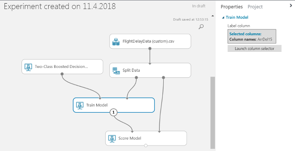
Task: Click FlightDelayData dataset output port
Action: click(150, 49)
